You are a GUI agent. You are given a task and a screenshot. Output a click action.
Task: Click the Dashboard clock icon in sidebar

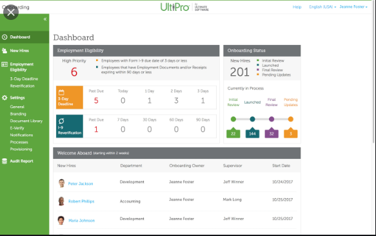(x=5, y=37)
